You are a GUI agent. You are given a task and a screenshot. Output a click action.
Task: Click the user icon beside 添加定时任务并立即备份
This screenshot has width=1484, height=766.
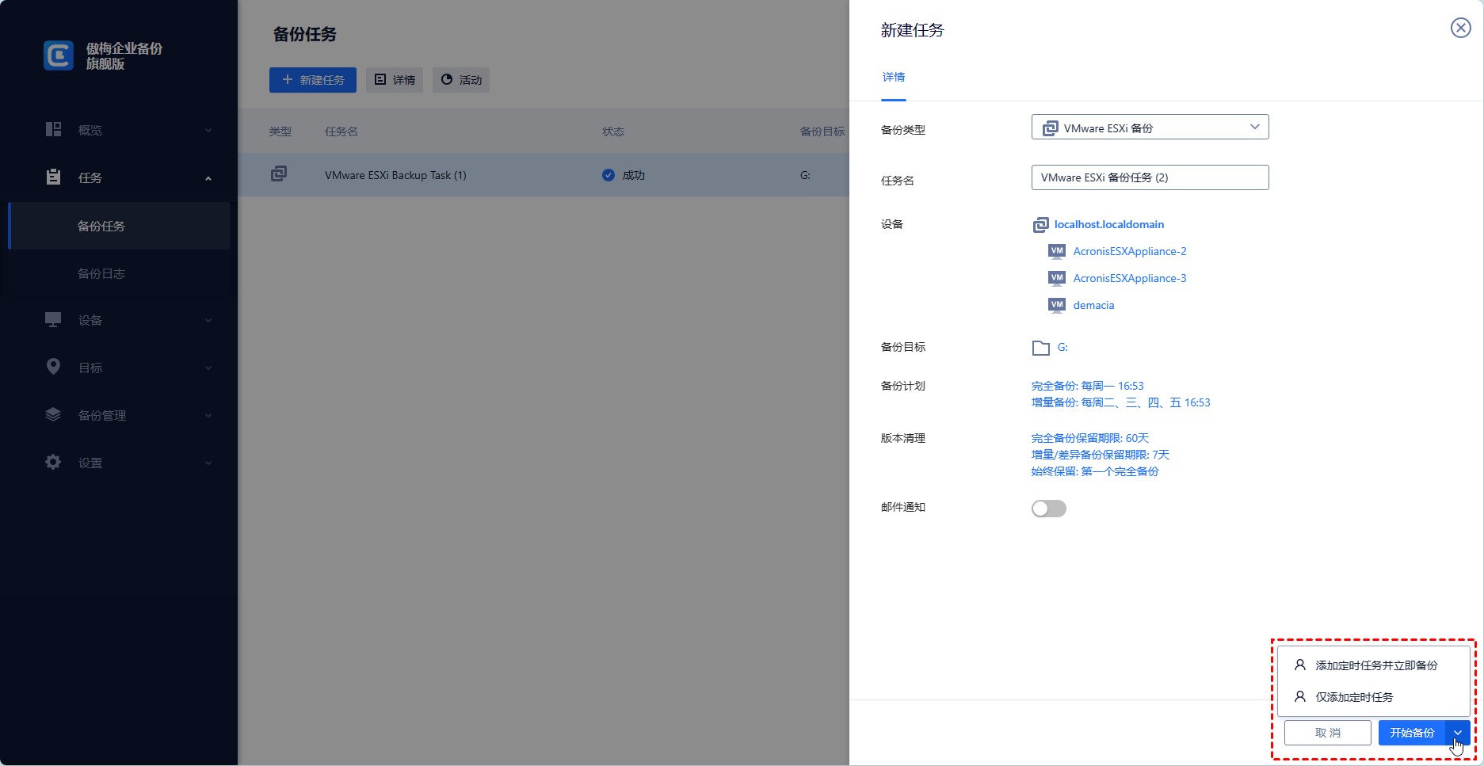pyautogui.click(x=1300, y=665)
